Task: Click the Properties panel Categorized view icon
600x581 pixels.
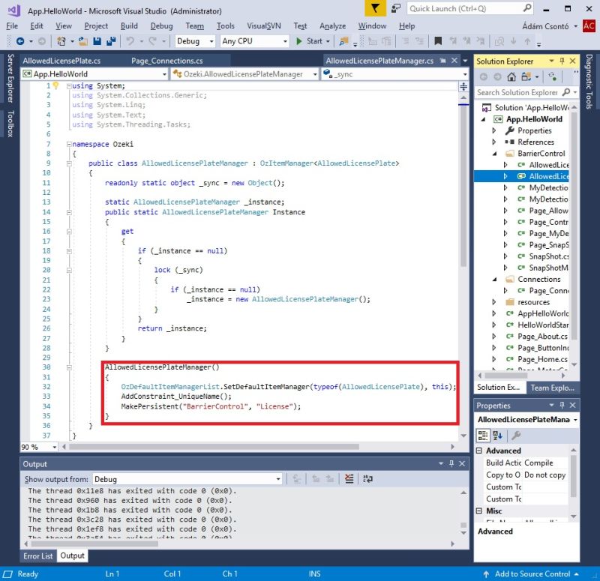Action: coord(484,435)
